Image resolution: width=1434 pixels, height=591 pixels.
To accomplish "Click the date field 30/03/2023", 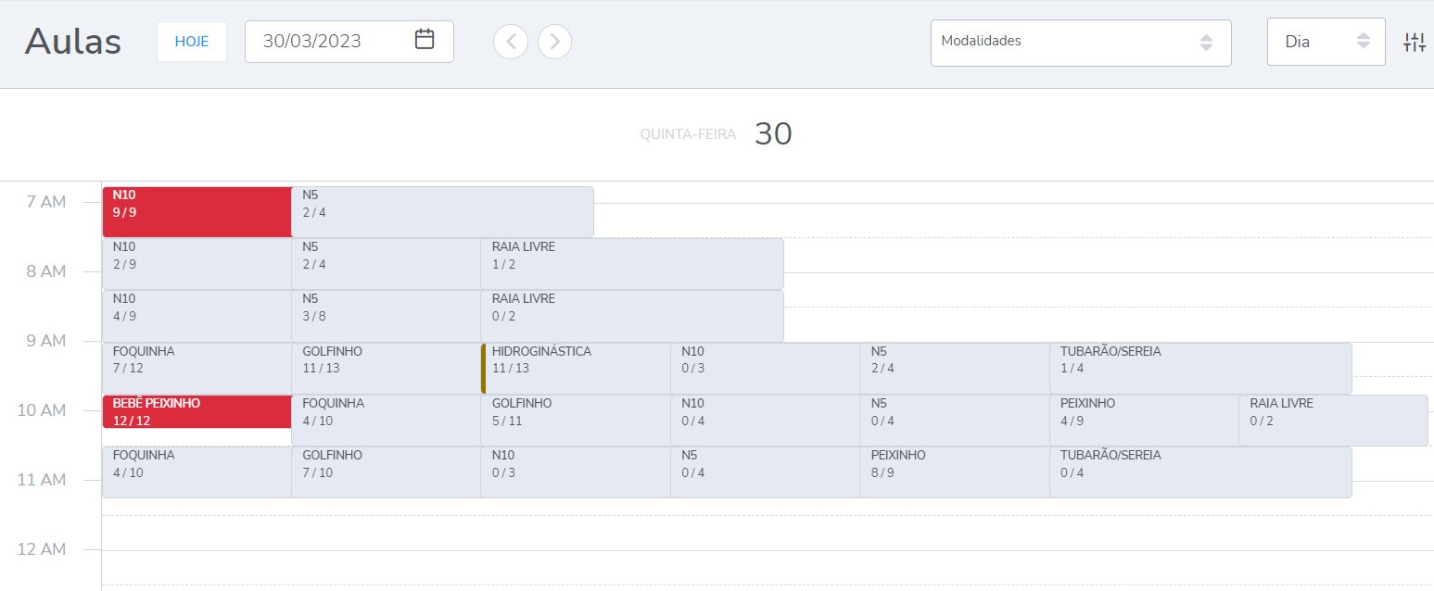I will pyautogui.click(x=349, y=42).
